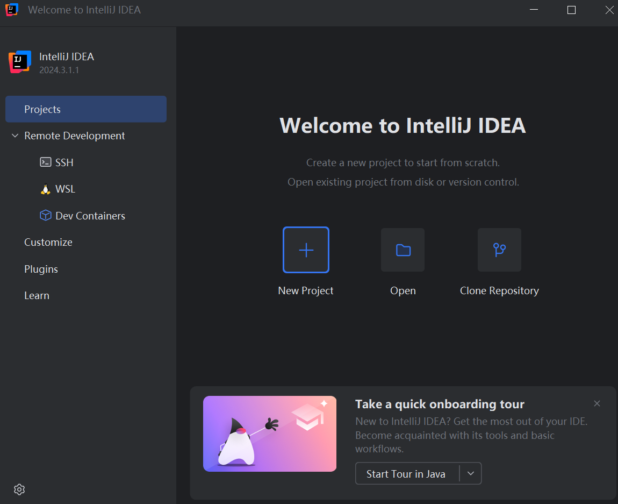Maximize the IntelliJ IDEA welcome window
The image size is (618, 504).
(x=571, y=10)
